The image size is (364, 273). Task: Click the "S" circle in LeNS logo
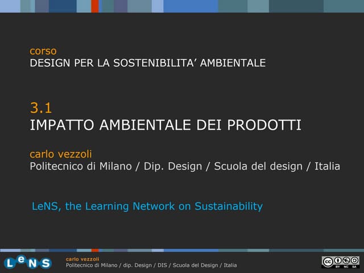44,263
